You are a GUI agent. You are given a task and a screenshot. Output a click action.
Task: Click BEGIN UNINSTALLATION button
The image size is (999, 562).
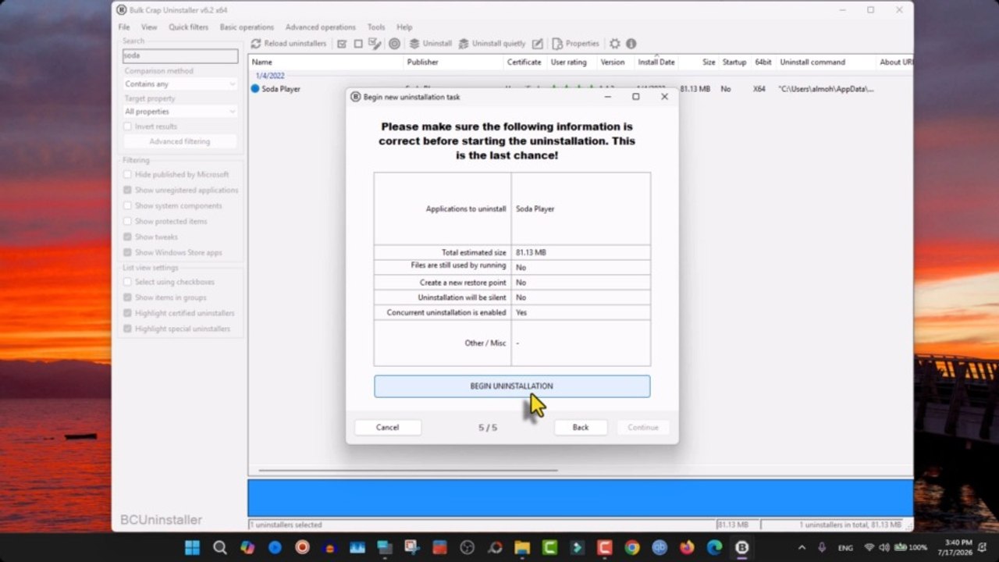pyautogui.click(x=512, y=386)
